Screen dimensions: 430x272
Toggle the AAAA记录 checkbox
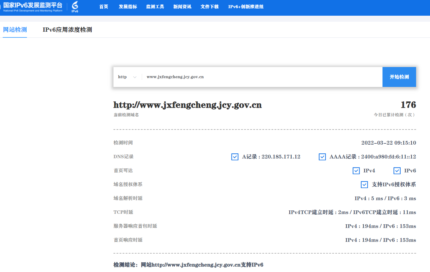point(322,157)
